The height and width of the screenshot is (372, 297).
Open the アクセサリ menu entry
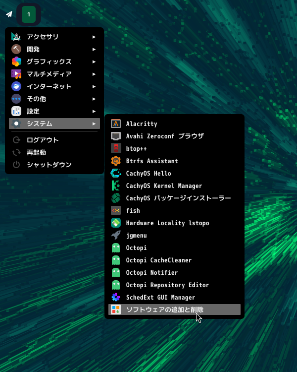point(54,37)
